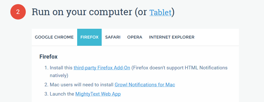
Task: Click the bold Firefox section heading
Action: pyautogui.click(x=49, y=57)
